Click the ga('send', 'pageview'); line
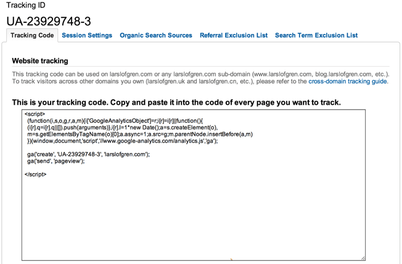The image size is (402, 264). (x=56, y=161)
